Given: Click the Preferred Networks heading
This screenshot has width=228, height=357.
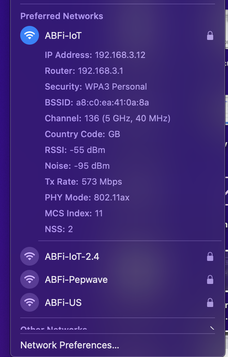Looking at the screenshot, I should pyautogui.click(x=61, y=16).
